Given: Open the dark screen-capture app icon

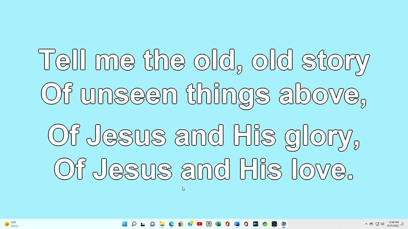Looking at the screenshot, I should coord(255,224).
